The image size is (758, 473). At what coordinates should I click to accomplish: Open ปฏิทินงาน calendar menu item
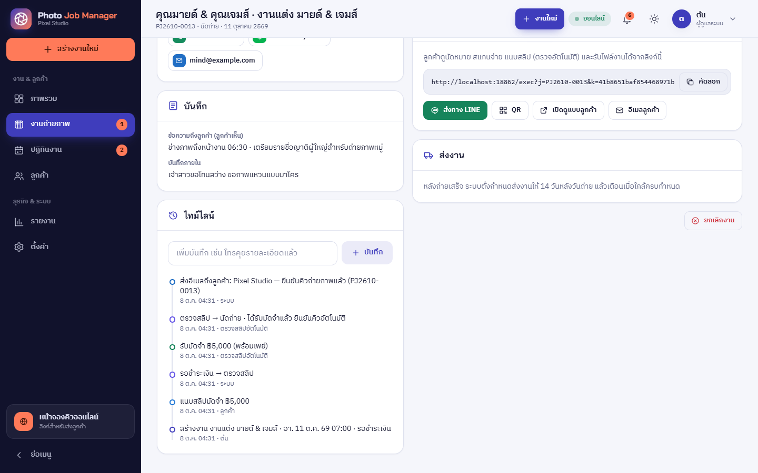(x=71, y=150)
